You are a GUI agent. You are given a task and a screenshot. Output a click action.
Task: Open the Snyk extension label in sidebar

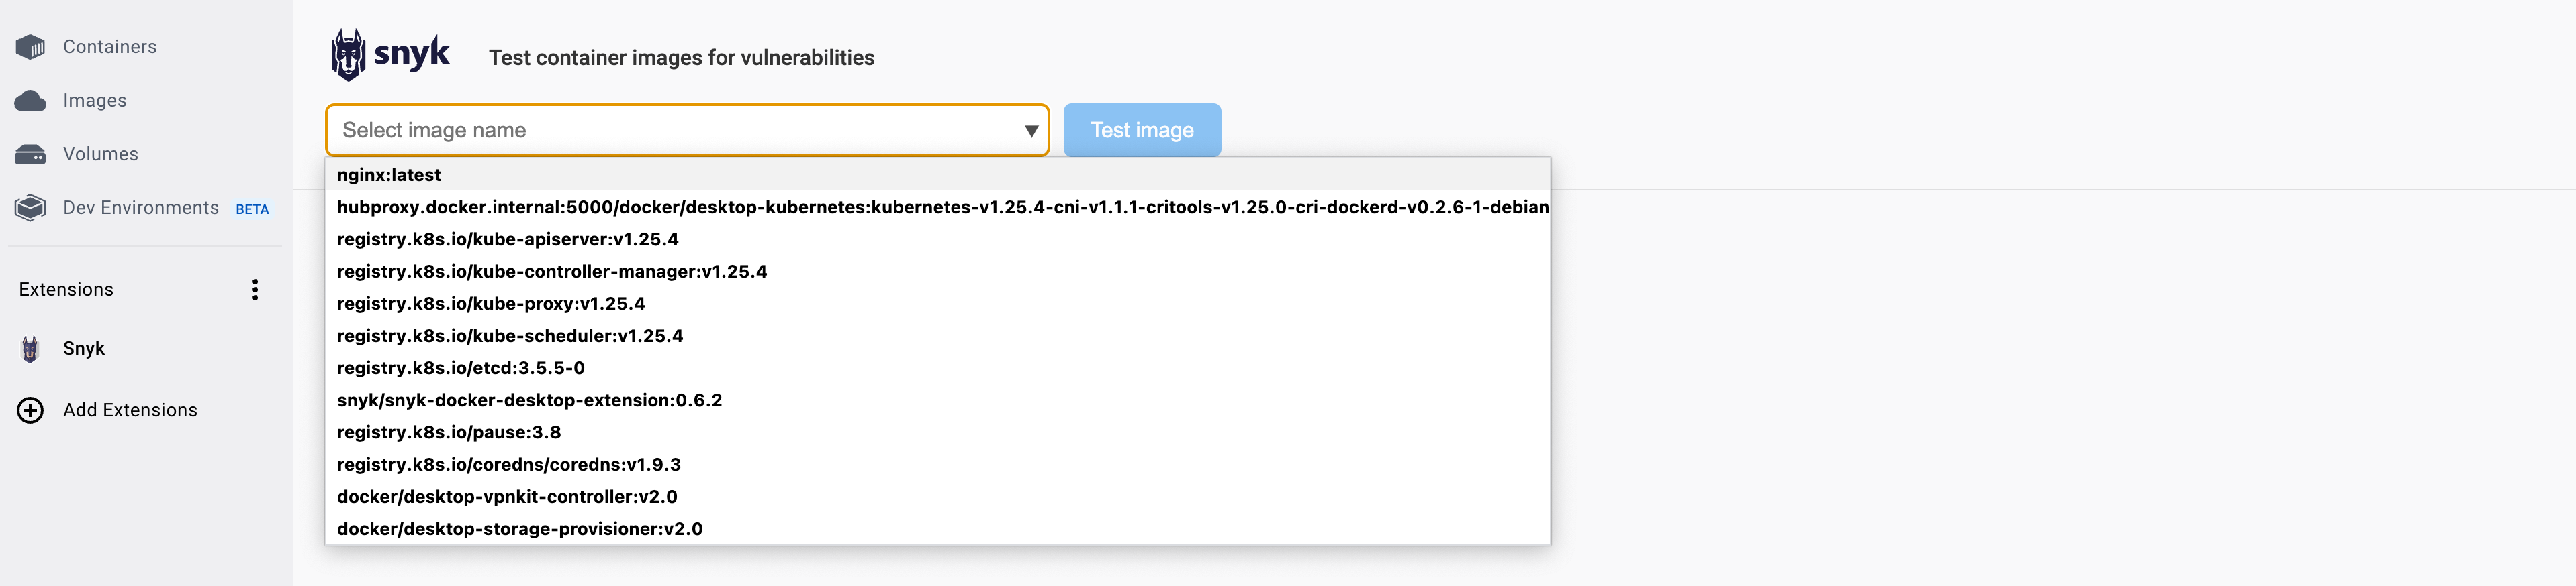84,349
